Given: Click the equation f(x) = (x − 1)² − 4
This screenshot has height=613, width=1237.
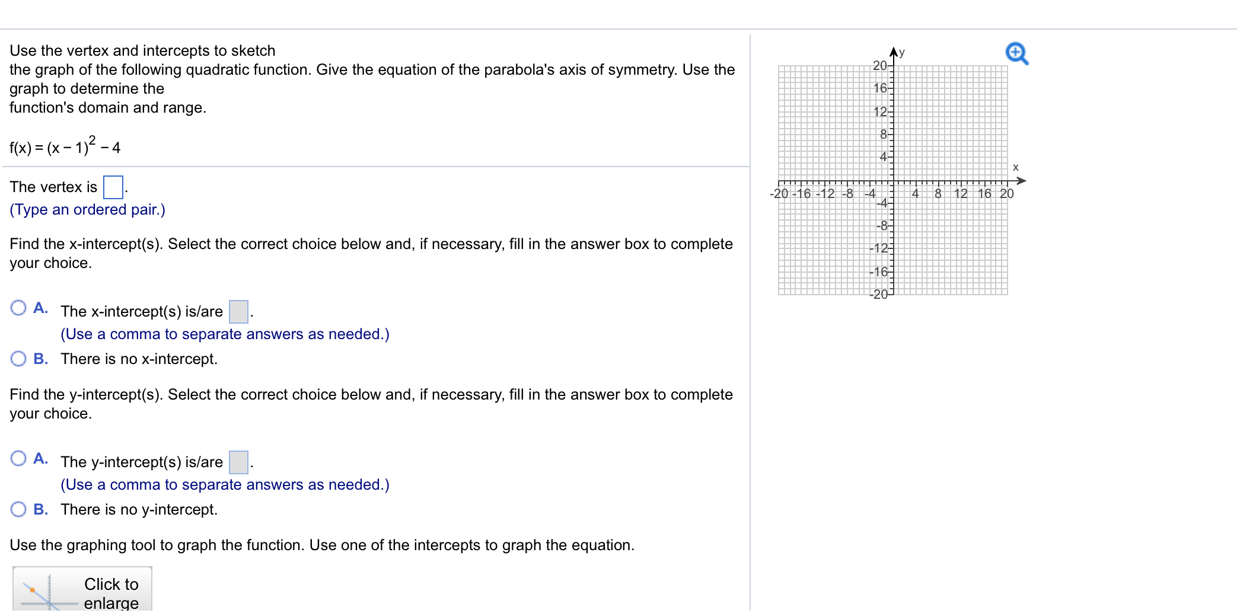Looking at the screenshot, I should point(64,146).
